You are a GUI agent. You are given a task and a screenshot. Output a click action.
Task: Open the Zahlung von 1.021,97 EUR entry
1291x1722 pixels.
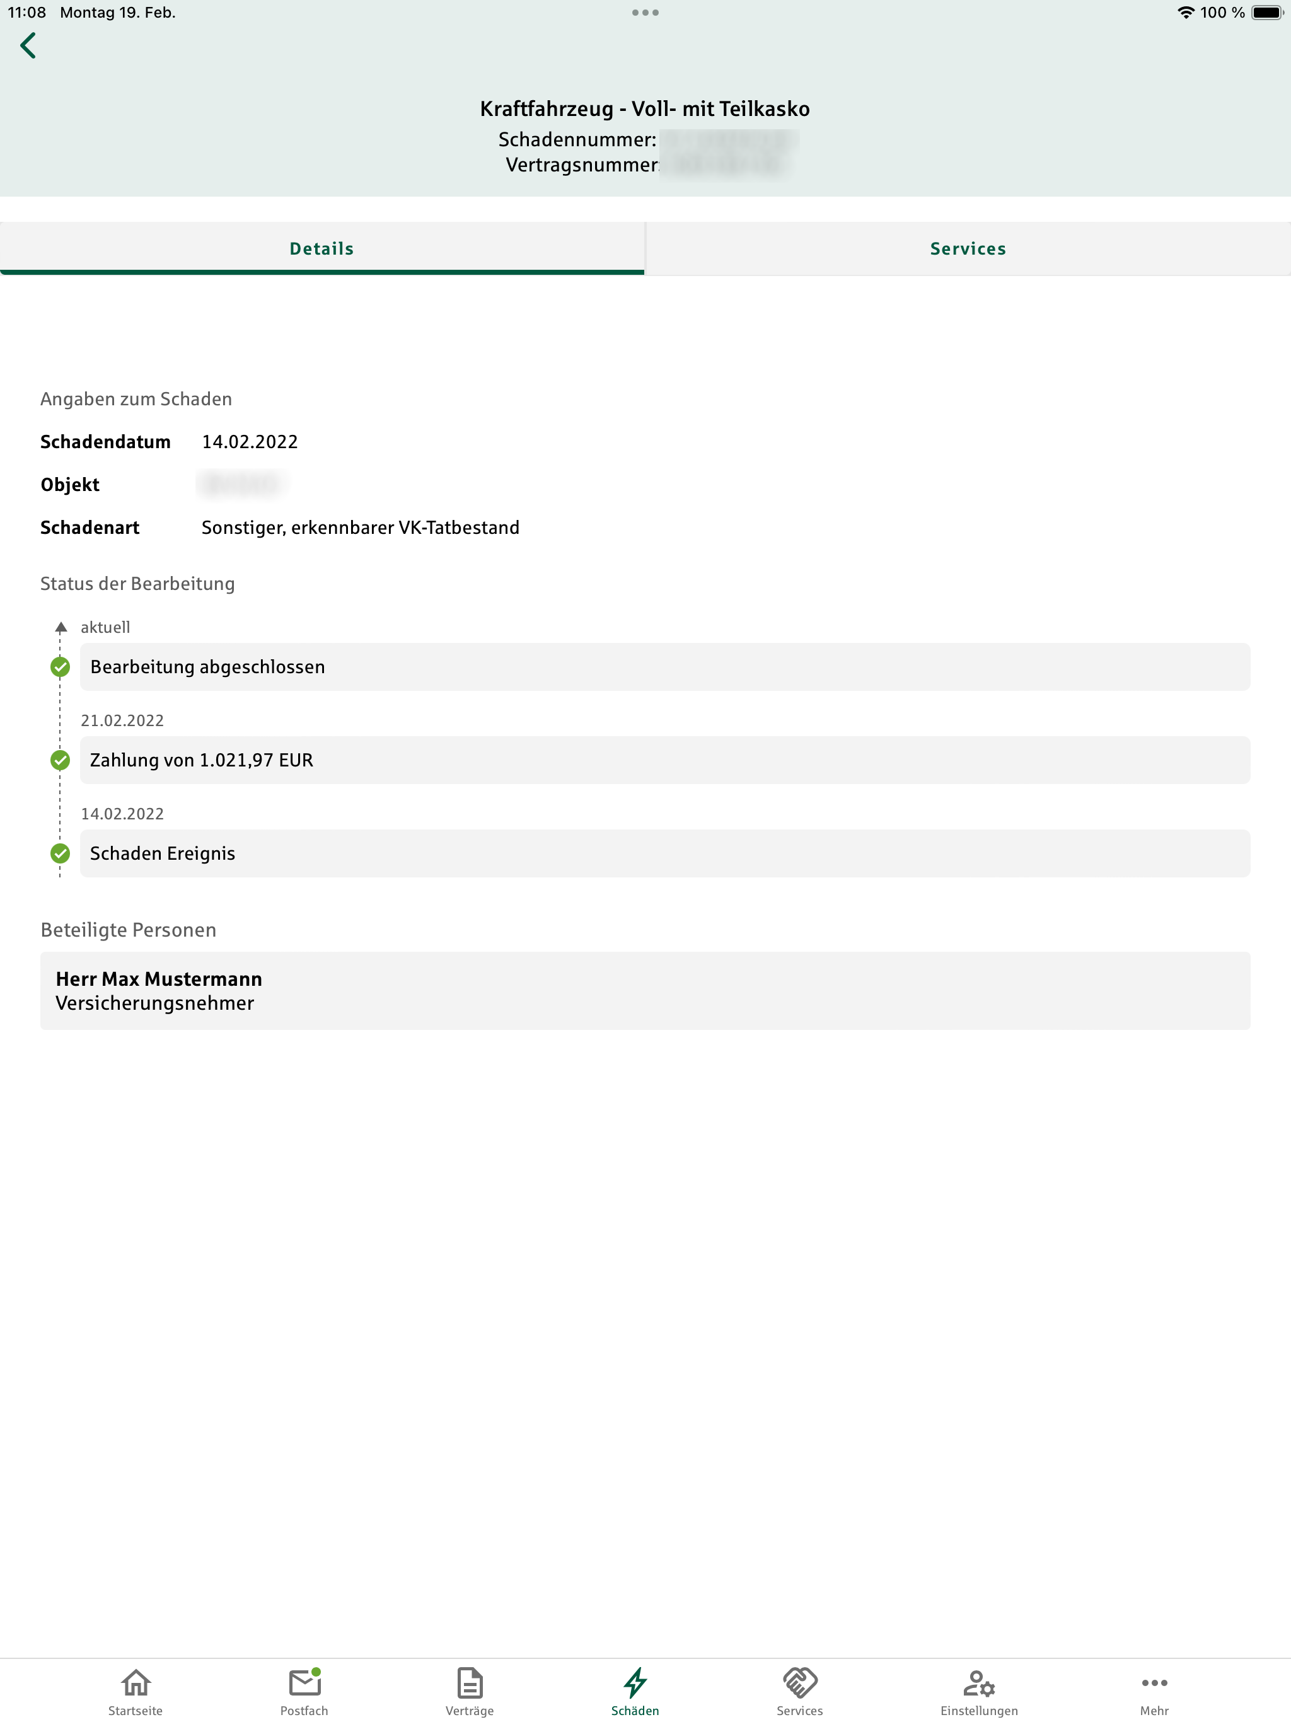click(x=665, y=761)
